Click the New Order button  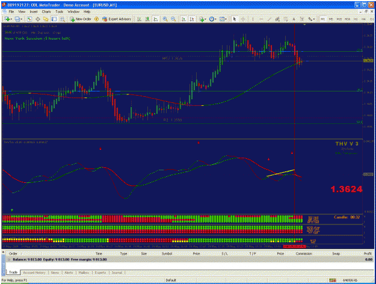81,19
